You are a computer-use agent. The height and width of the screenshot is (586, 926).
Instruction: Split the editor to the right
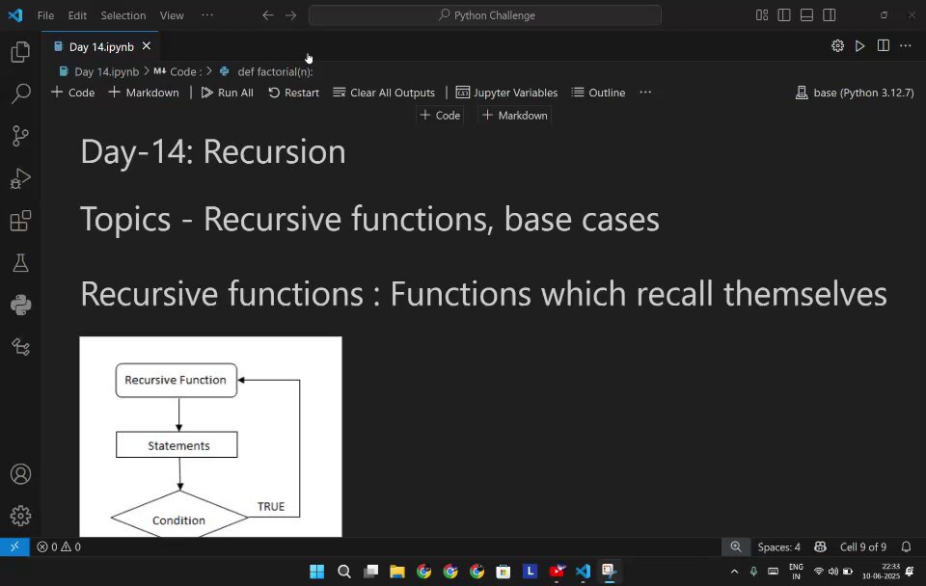coord(883,46)
